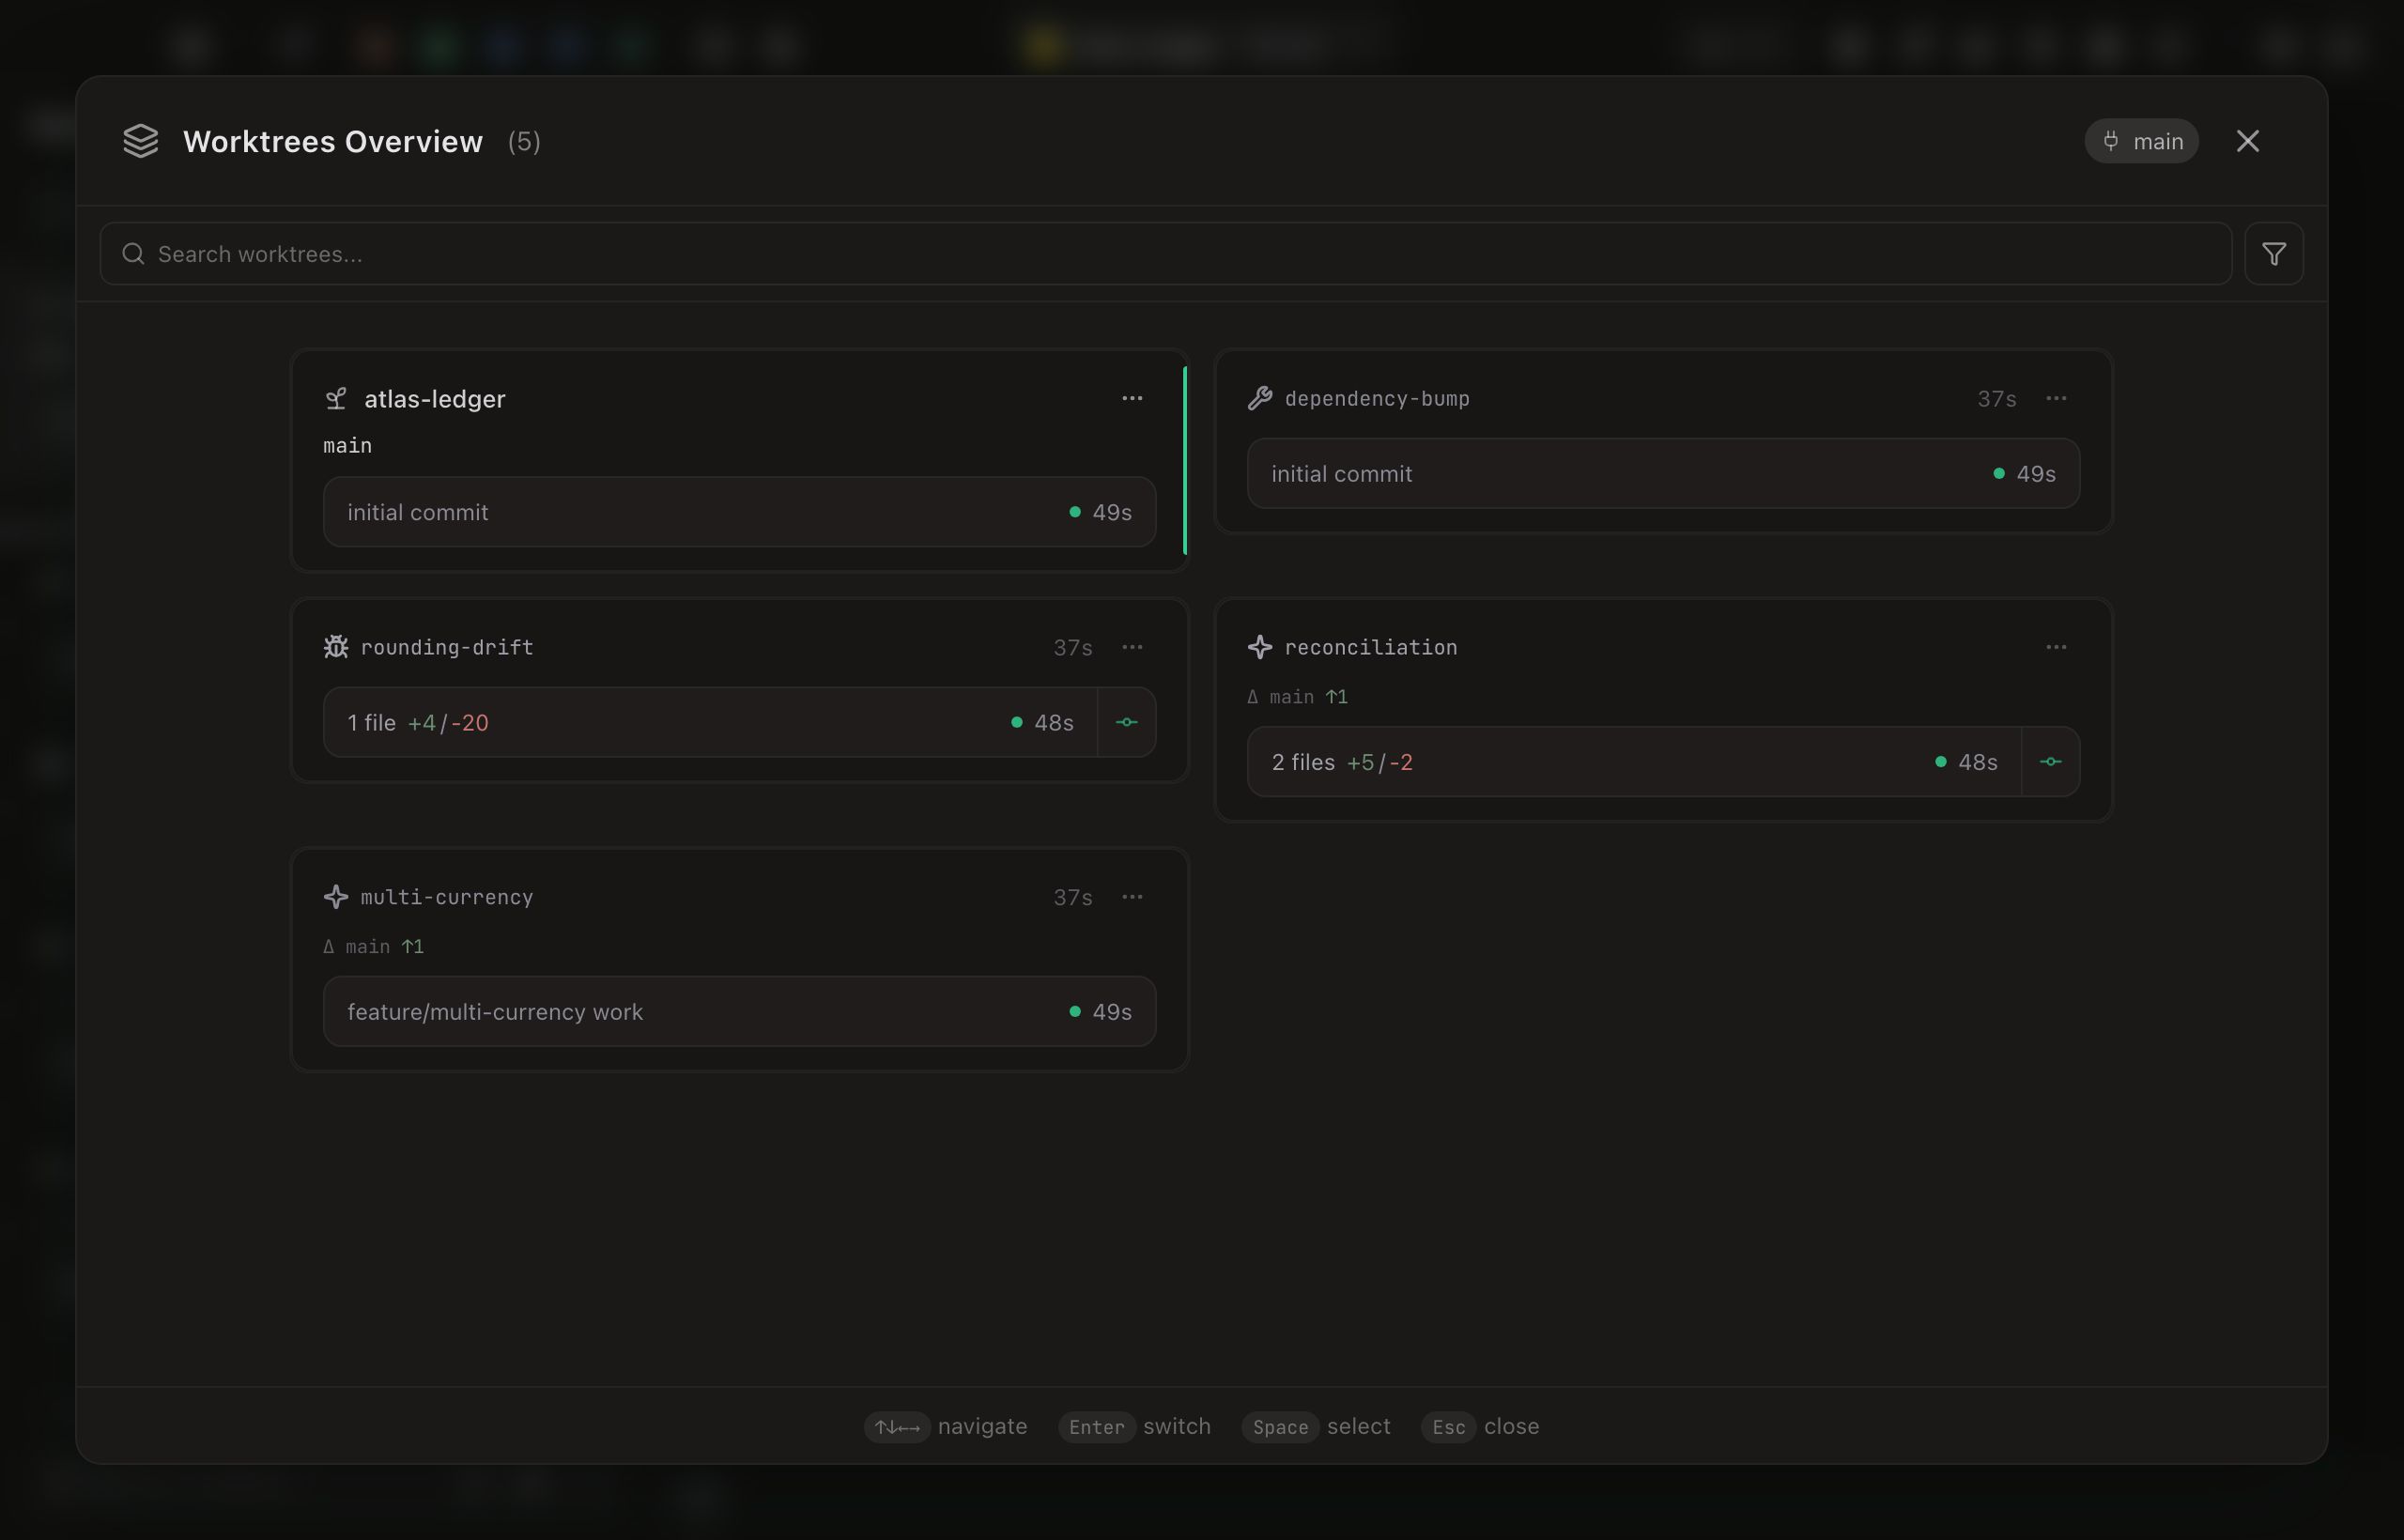Viewport: 2404px width, 1540px height.
Task: Open the more options menu for atlas-ledger
Action: (x=1131, y=398)
